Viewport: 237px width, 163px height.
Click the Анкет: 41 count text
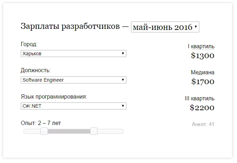coord(203,124)
